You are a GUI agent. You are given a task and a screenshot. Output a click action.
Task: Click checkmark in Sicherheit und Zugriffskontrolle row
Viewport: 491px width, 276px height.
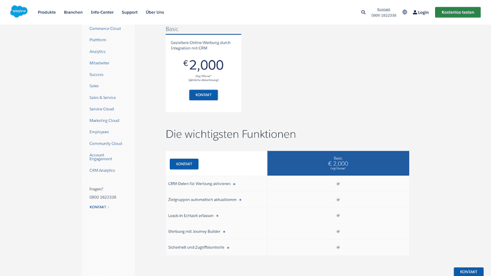[x=338, y=247]
